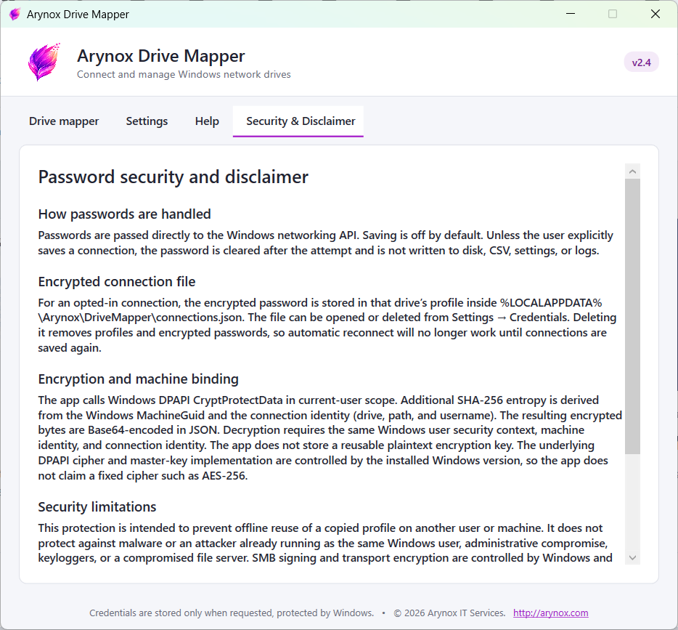
Task: Open the http://arynox.com link
Action: (x=550, y=613)
